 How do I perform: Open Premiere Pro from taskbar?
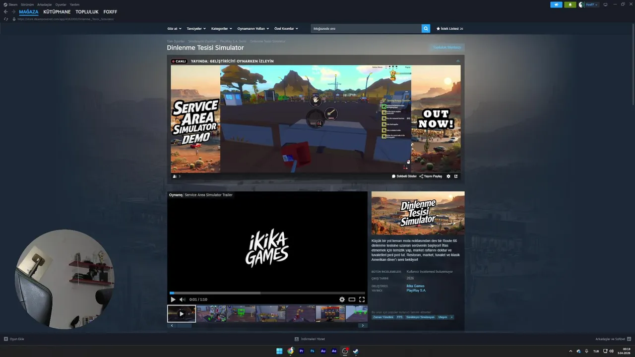[x=301, y=351]
